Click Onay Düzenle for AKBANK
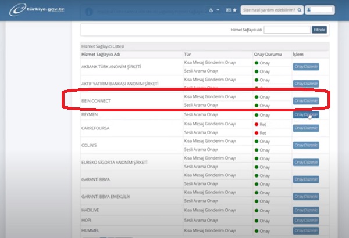Image resolution: width=349 pixels, height=238 pixels. pos(306,67)
